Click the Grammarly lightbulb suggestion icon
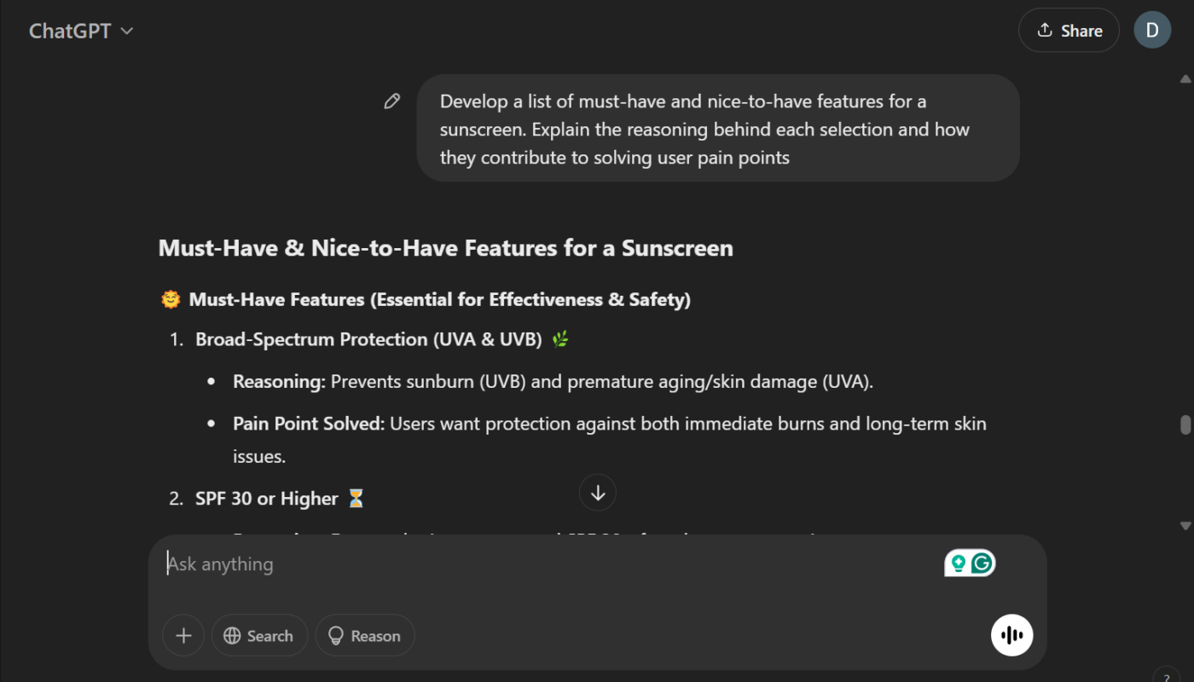The height and width of the screenshot is (682, 1194). [x=959, y=564]
